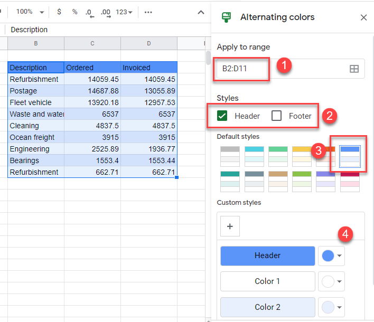Click the increase decimal places icon
The image size is (374, 322).
coord(105,12)
